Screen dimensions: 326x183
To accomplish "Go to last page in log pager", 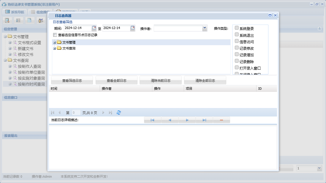I will pos(110,113).
